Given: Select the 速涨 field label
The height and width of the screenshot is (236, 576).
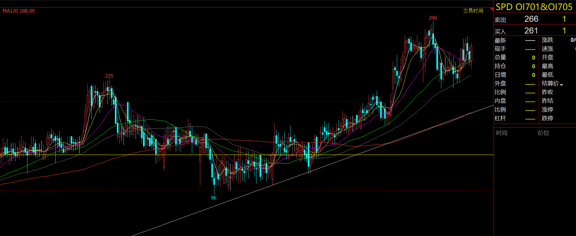Looking at the screenshot, I should click(x=548, y=49).
